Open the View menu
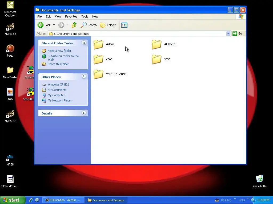The image size is (273, 204). coord(58,16)
